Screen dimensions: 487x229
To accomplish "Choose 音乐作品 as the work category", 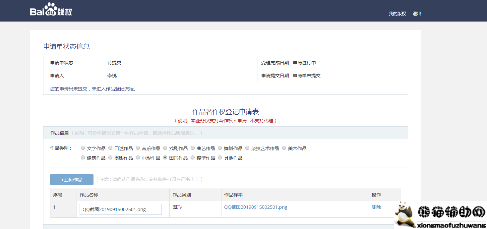I will pyautogui.click(x=138, y=148).
